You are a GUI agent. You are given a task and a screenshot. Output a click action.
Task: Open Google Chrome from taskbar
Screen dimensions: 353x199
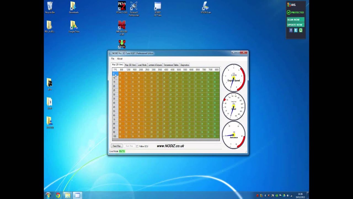pyautogui.click(x=58, y=195)
